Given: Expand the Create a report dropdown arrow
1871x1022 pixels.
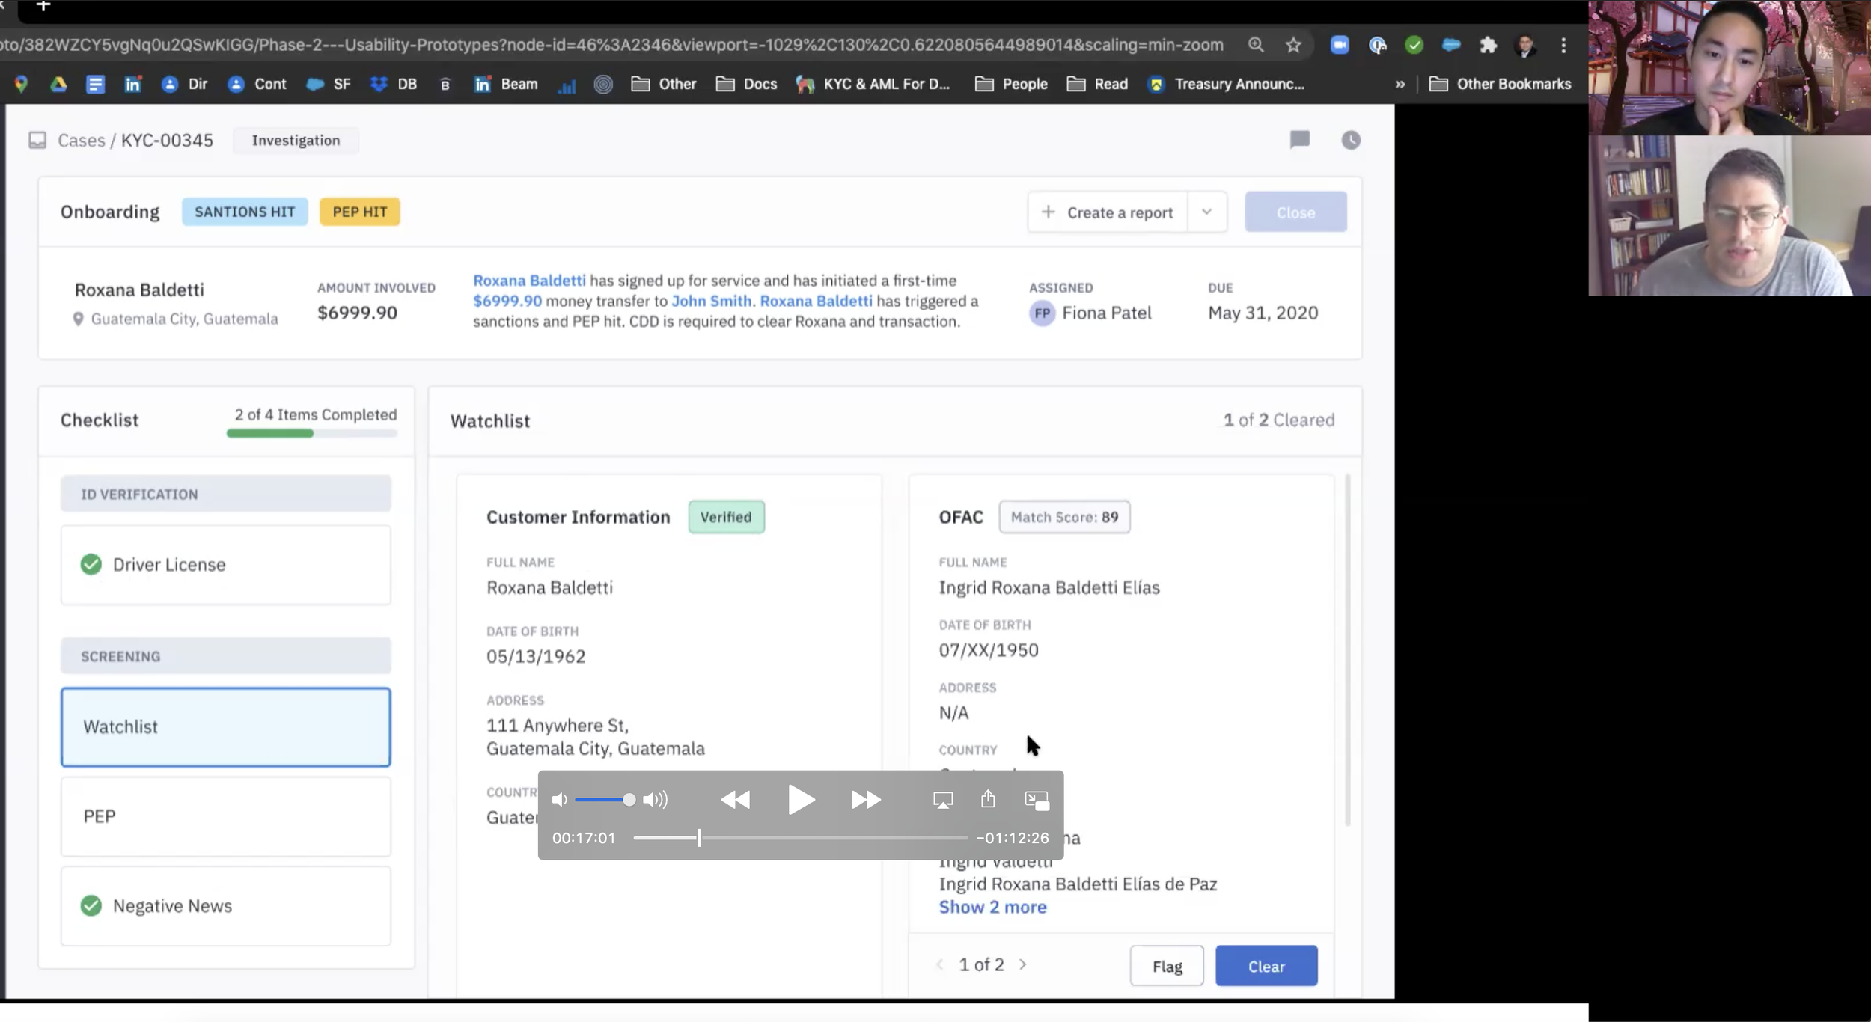Looking at the screenshot, I should pyautogui.click(x=1206, y=212).
